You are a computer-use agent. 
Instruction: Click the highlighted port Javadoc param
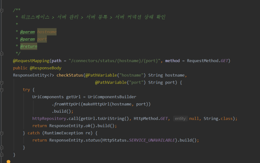[42, 39]
